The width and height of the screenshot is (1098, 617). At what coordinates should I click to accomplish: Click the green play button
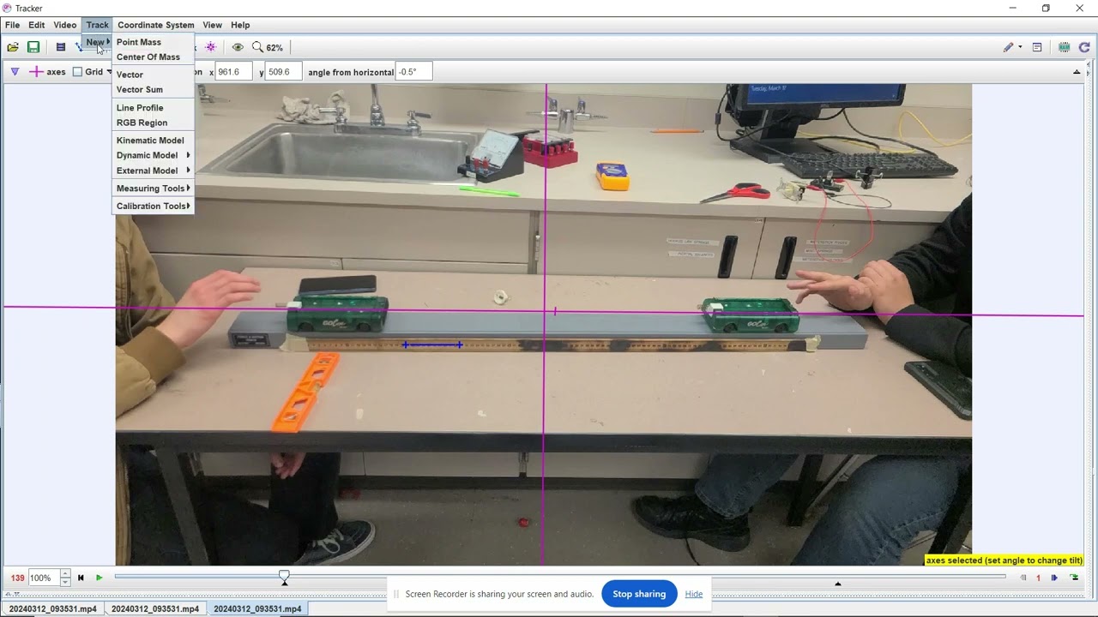tap(99, 578)
